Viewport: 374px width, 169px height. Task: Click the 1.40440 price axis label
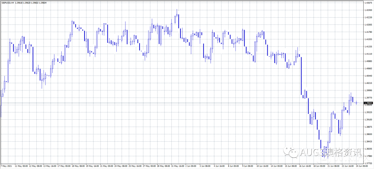[368, 76]
